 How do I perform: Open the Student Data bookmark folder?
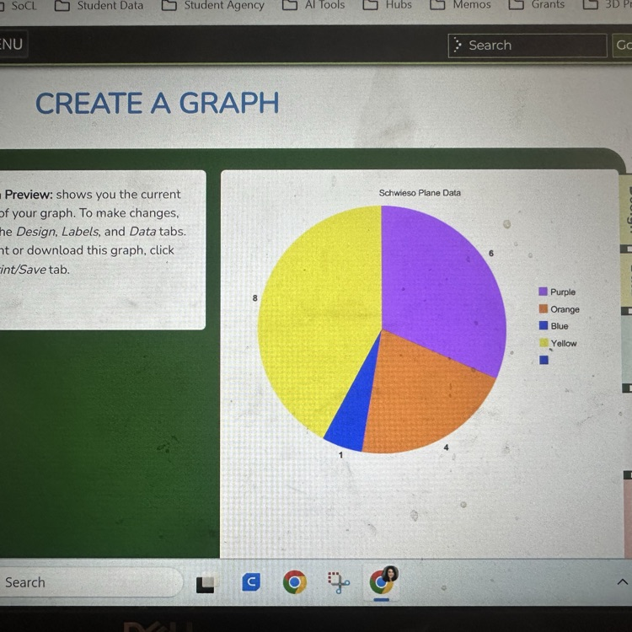[99, 6]
